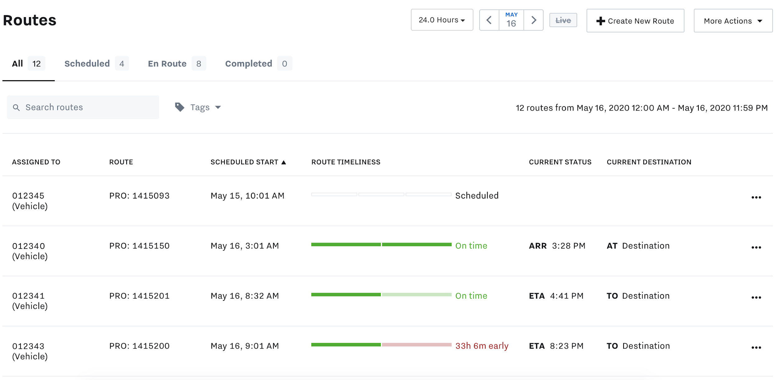Click the tag icon beside Tags
777x380 pixels.
tap(180, 107)
